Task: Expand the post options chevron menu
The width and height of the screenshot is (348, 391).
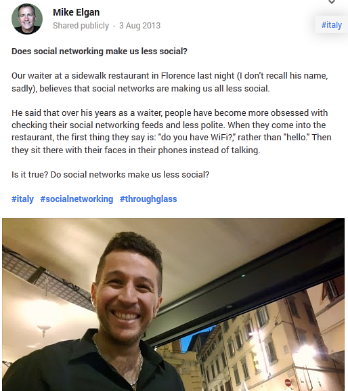Action: tap(332, 2)
